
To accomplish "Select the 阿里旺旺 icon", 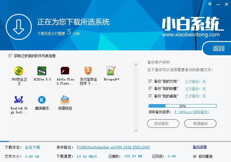I will [65, 100].
